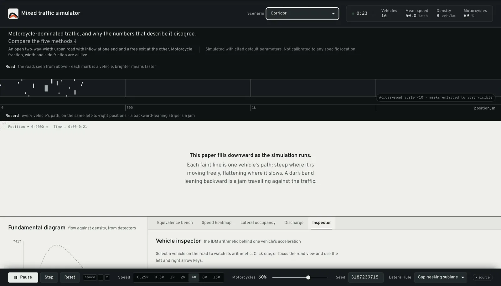Show the Lateral occupancy tab

tap(258, 223)
